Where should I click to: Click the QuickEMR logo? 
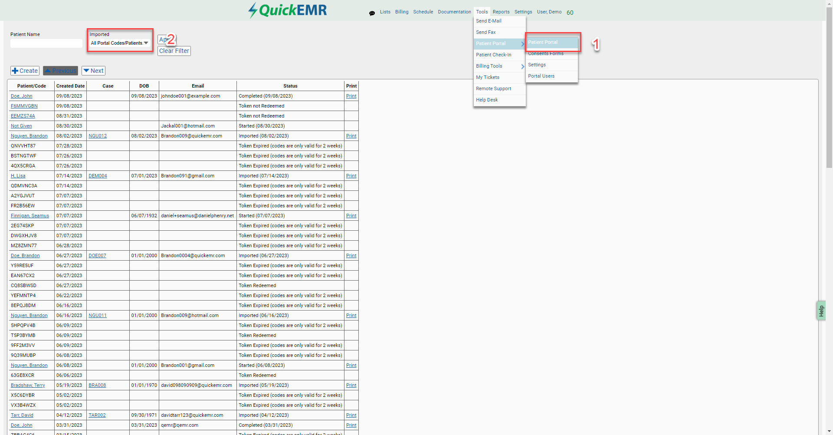pos(288,10)
